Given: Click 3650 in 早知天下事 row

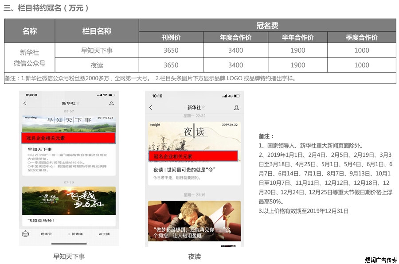Looking at the screenshot, I should 171,50.
